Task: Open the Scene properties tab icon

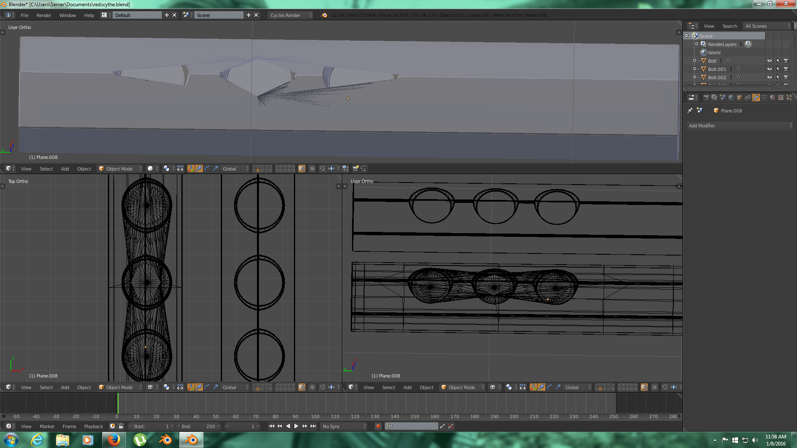Action: (723, 97)
